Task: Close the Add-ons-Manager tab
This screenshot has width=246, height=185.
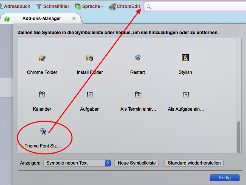Action: pyautogui.click(x=74, y=19)
